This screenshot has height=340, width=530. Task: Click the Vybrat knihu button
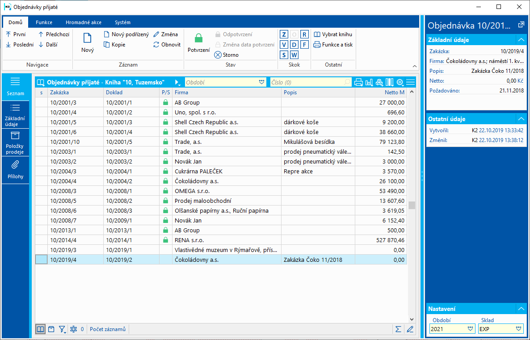333,34
